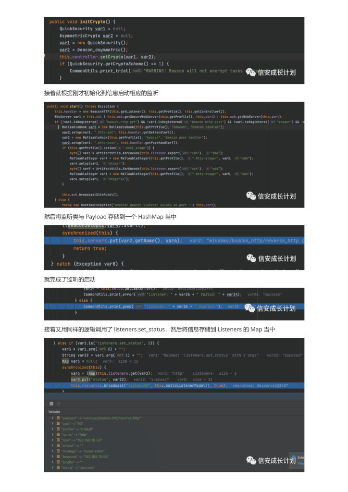The image size is (348, 492).
Task: Expand the "name" -> "http" row
Action: click(x=52, y=434)
